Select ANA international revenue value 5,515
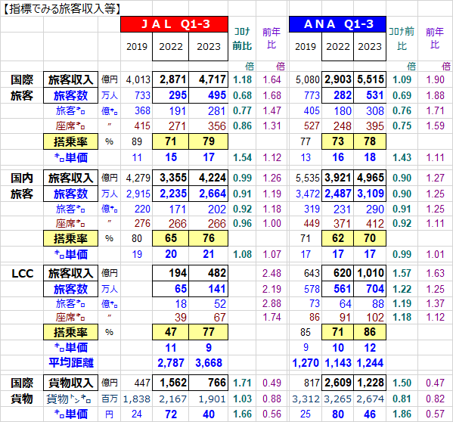453x422 pixels. (371, 79)
